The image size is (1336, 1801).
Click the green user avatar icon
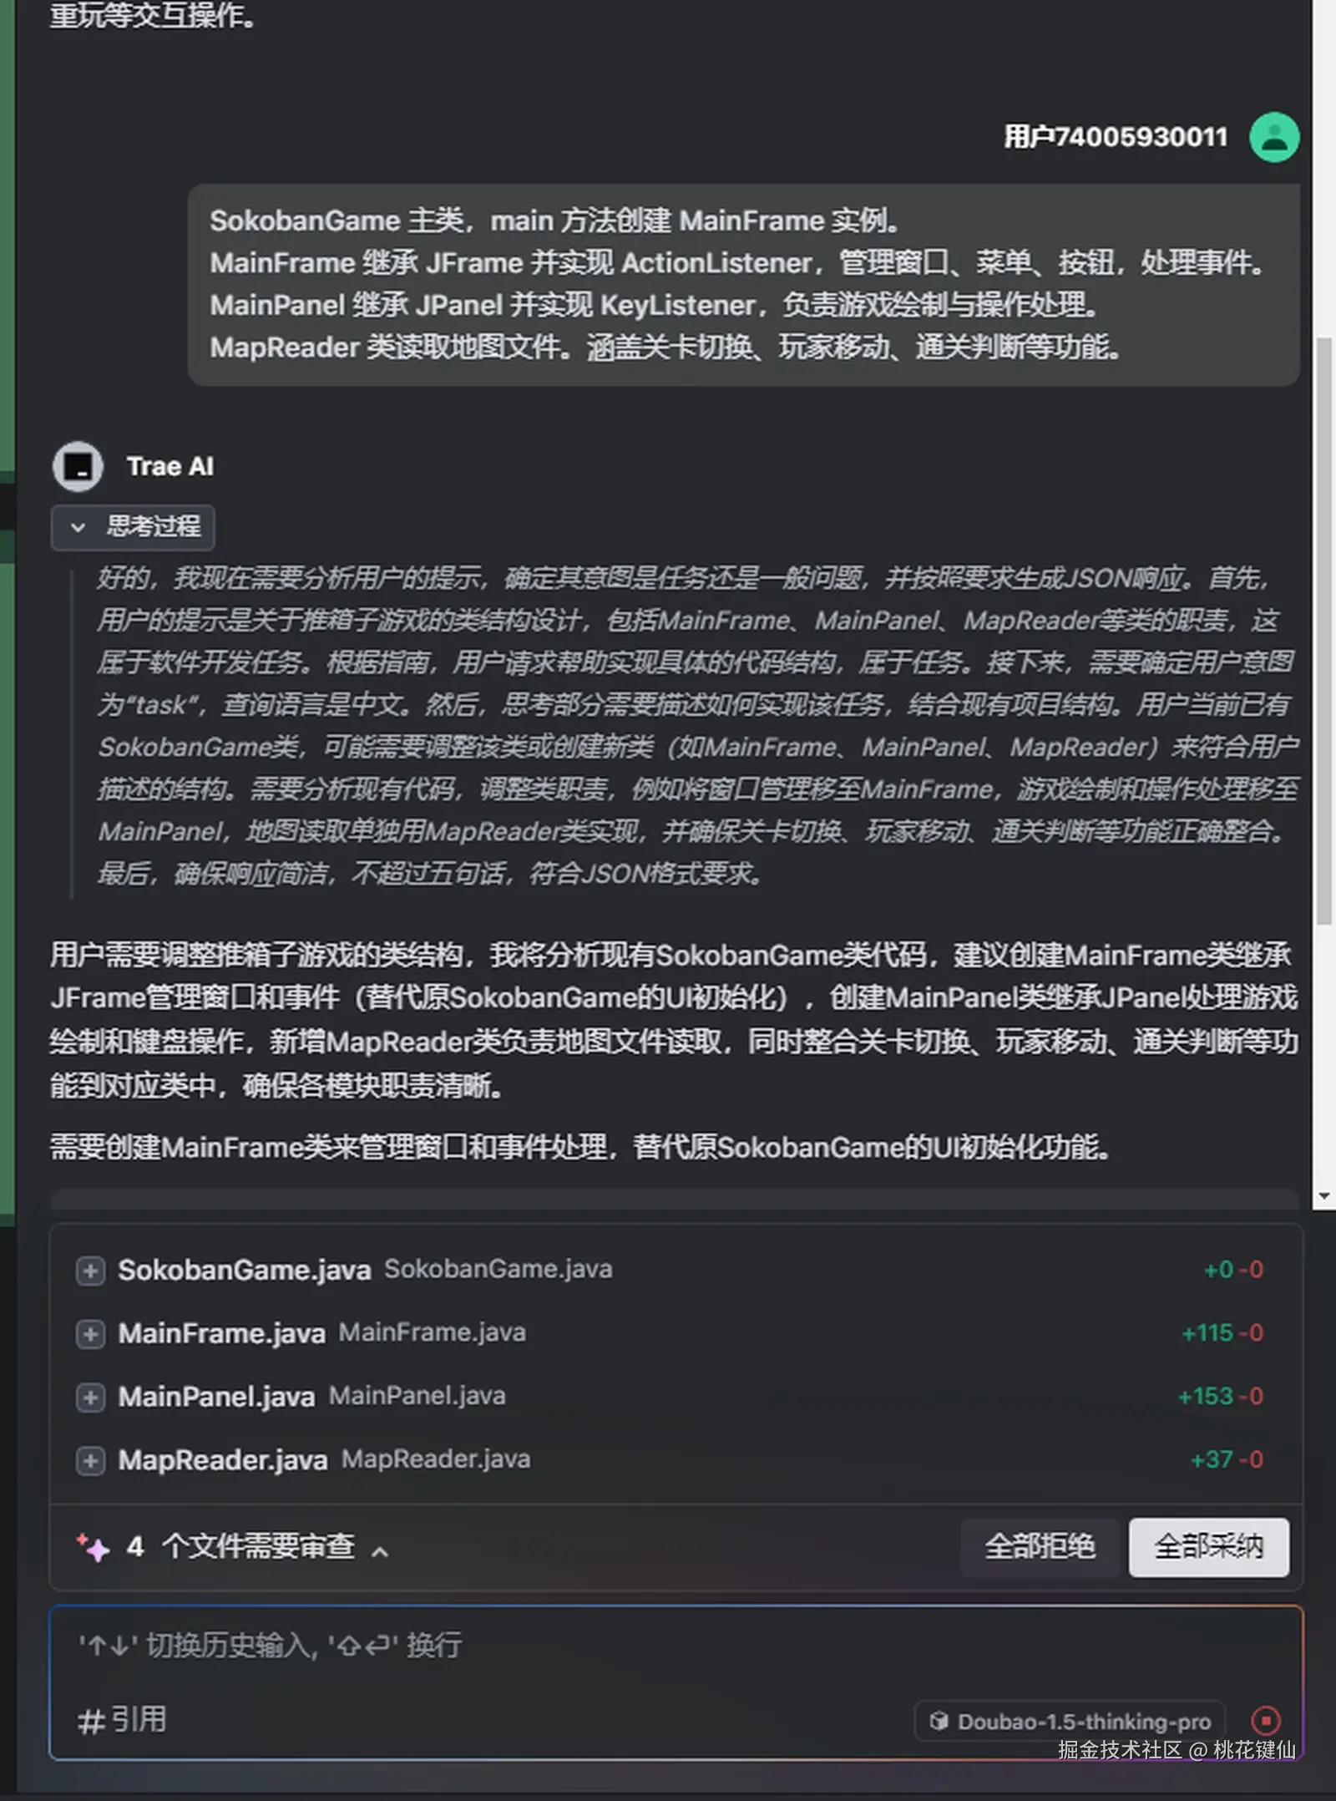[1273, 137]
